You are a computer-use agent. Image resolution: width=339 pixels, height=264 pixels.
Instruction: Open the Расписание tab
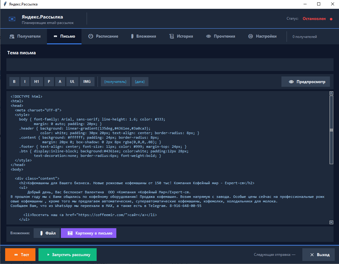(x=103, y=36)
